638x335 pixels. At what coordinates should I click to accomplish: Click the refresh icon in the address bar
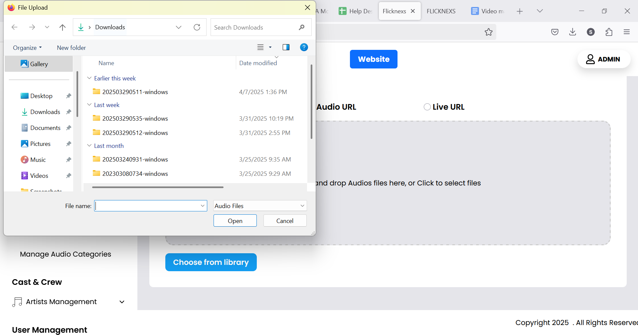(197, 27)
